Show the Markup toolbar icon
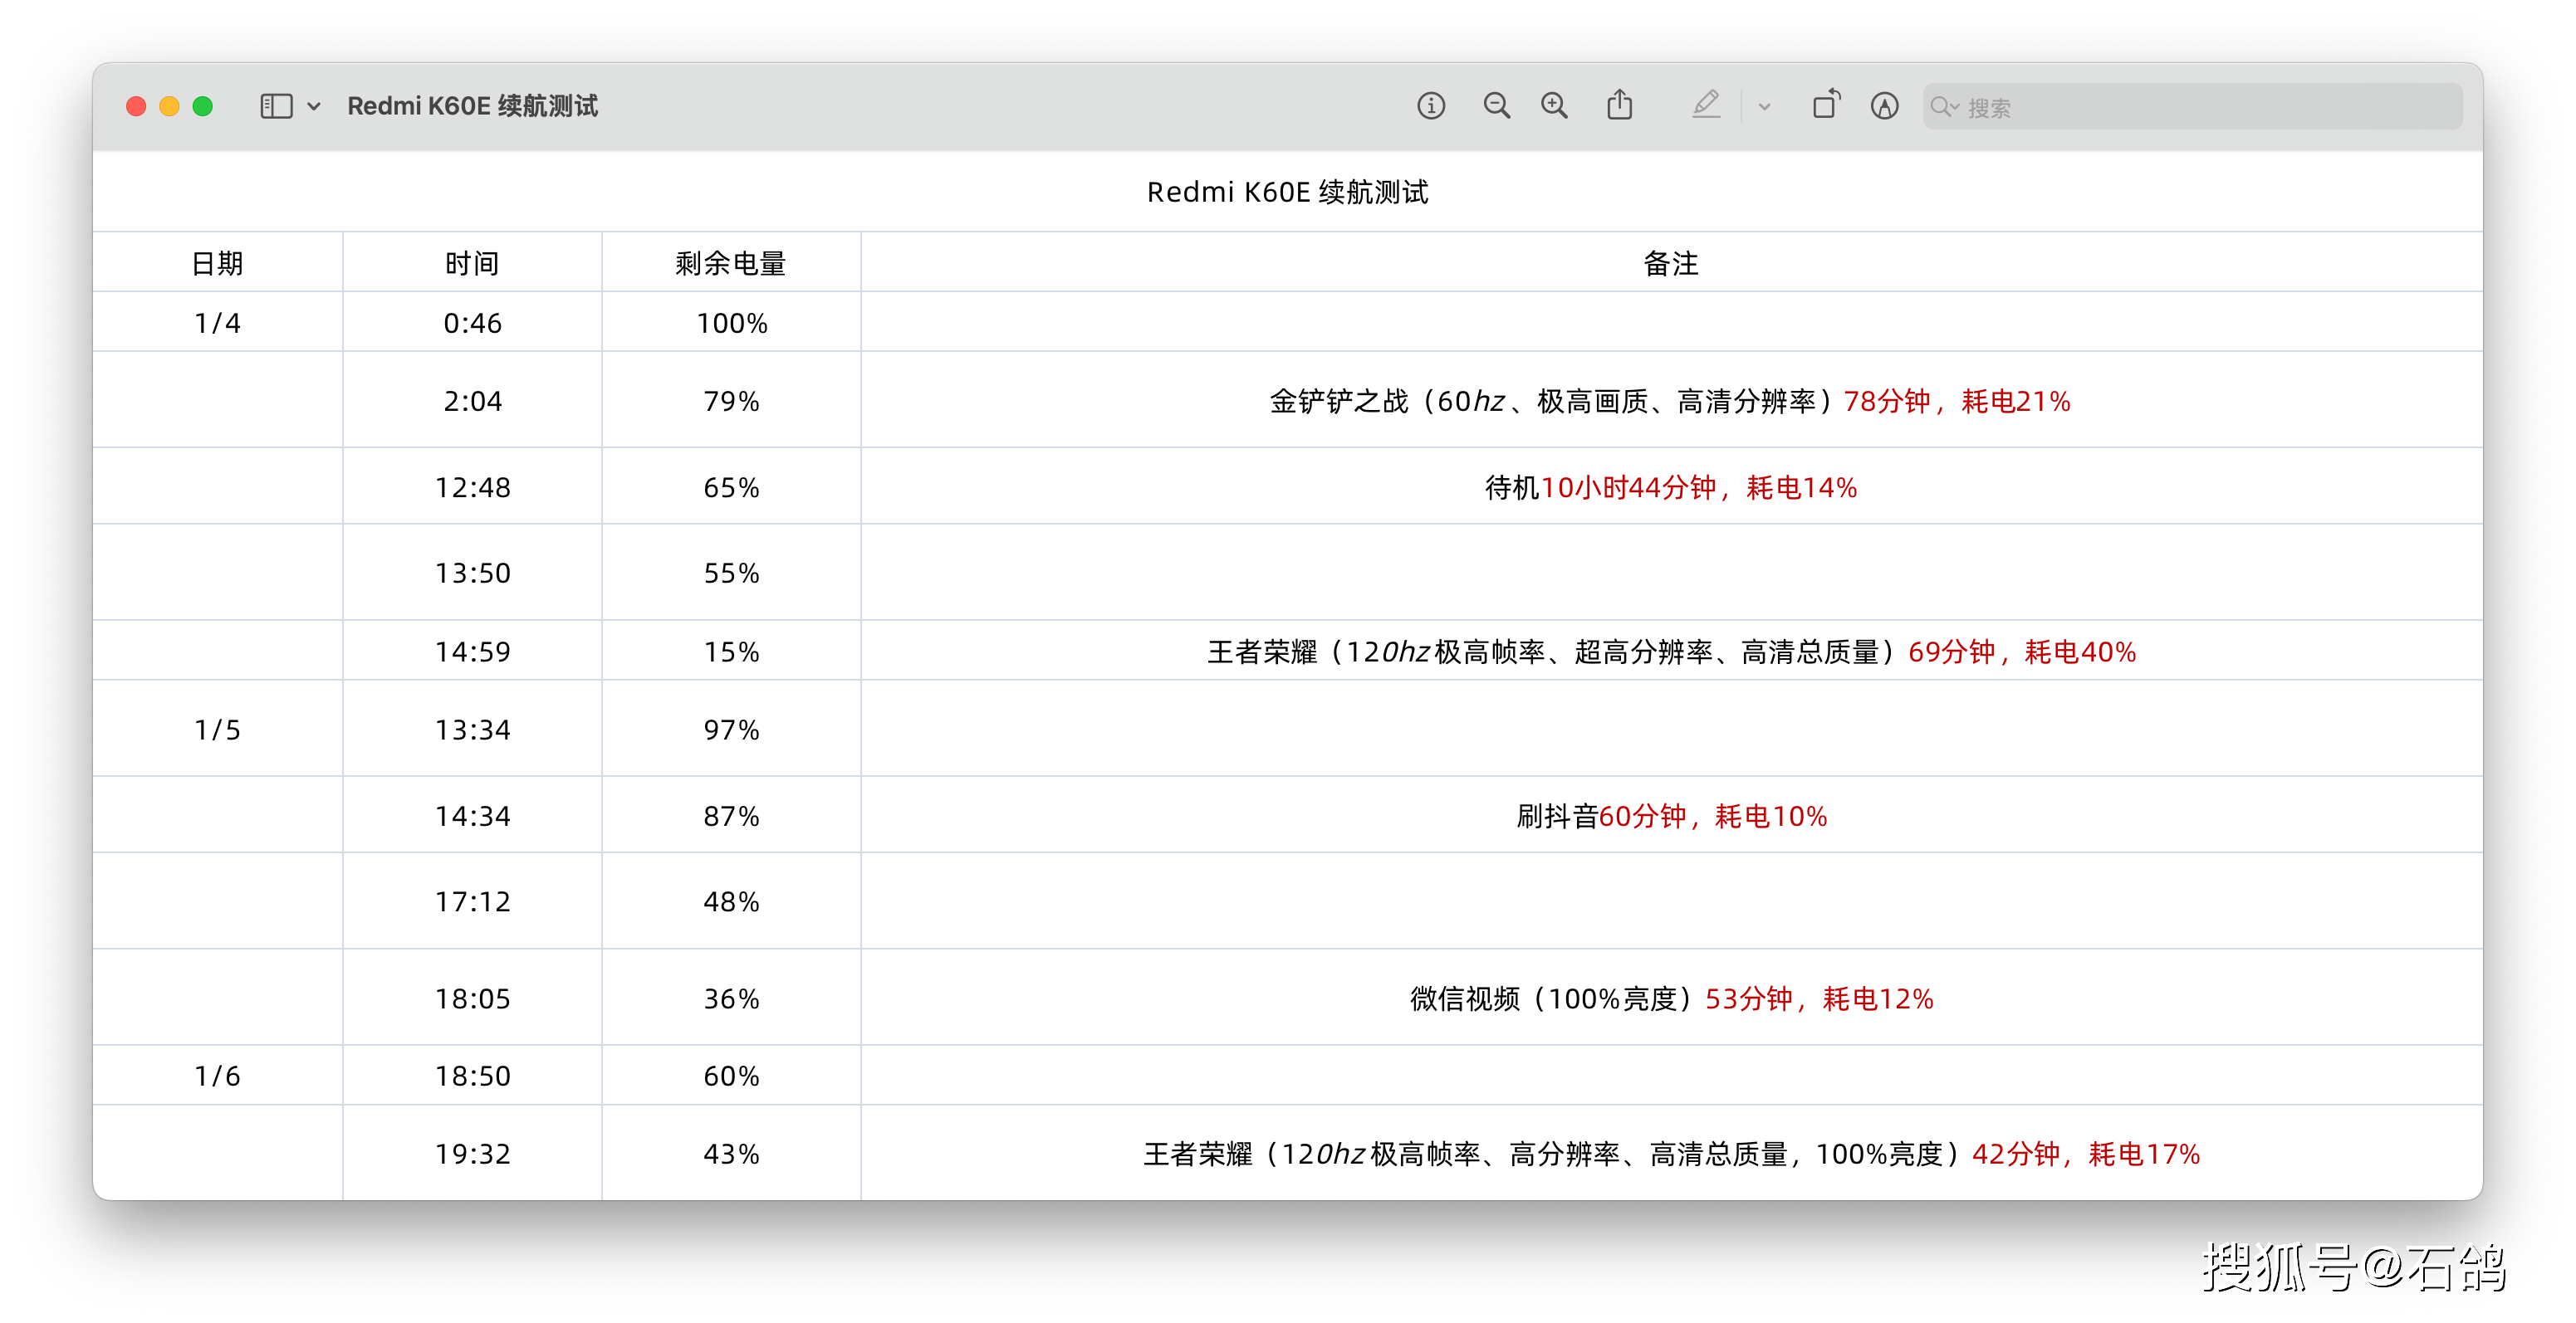The image size is (2576, 1323). point(1884,106)
